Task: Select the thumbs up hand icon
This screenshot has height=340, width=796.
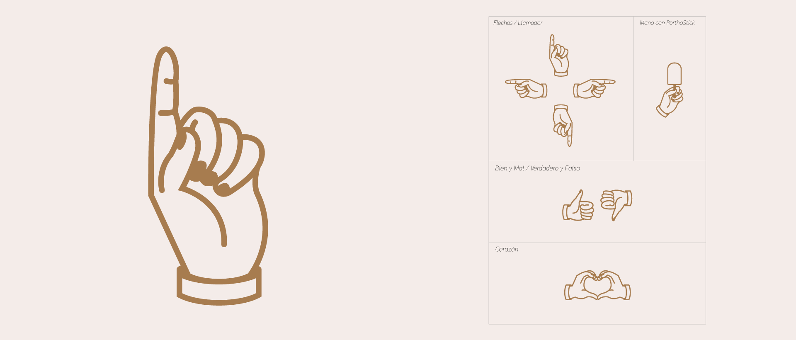Action: click(578, 205)
